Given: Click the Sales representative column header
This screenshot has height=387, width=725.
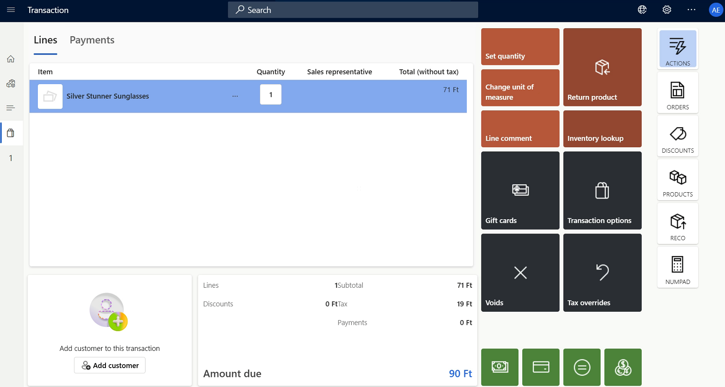Looking at the screenshot, I should [x=339, y=72].
